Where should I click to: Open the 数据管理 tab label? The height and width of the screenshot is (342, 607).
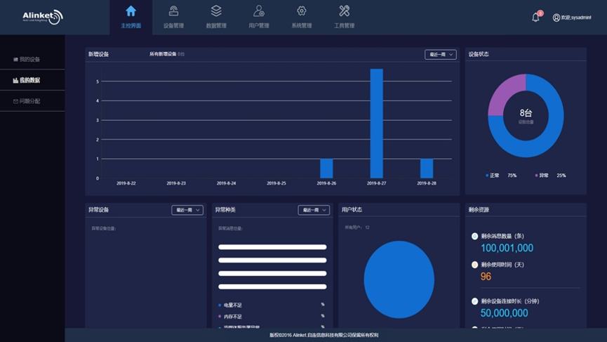(x=216, y=25)
